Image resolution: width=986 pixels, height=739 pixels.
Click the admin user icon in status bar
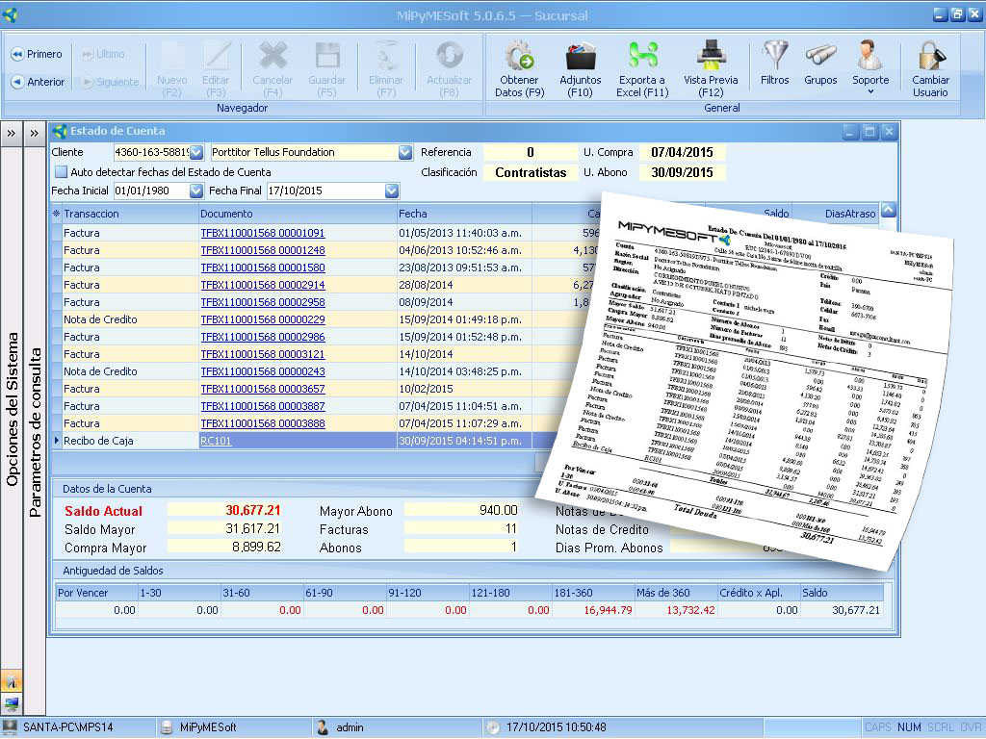coord(323,727)
